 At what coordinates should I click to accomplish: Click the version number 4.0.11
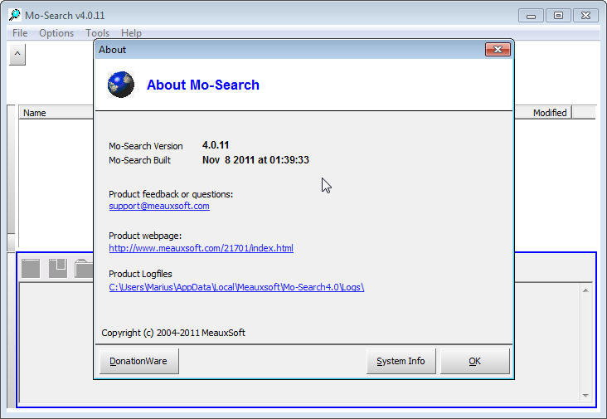pos(216,145)
